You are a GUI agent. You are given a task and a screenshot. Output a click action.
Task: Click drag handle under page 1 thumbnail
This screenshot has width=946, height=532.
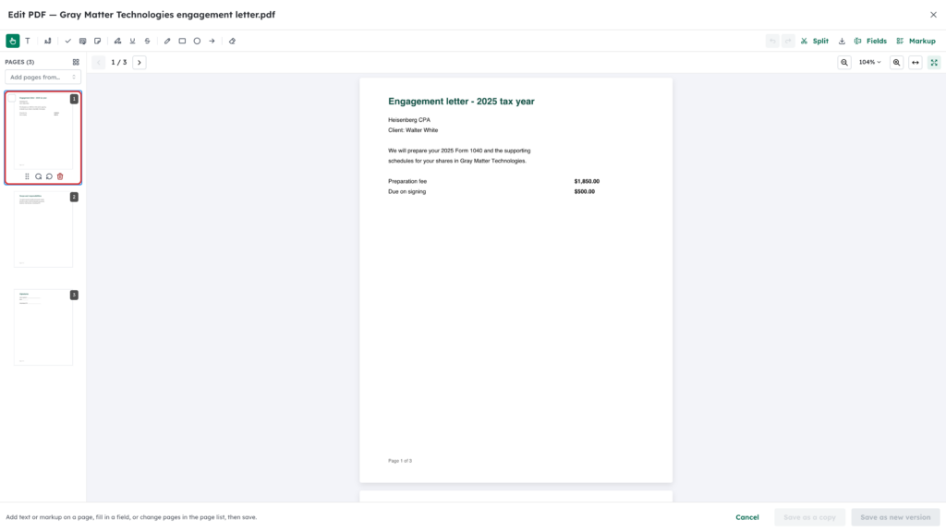(x=27, y=176)
